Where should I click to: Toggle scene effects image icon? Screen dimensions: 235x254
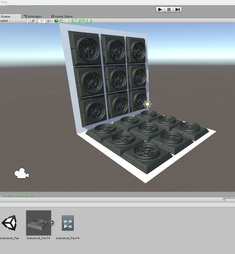pos(56,21)
